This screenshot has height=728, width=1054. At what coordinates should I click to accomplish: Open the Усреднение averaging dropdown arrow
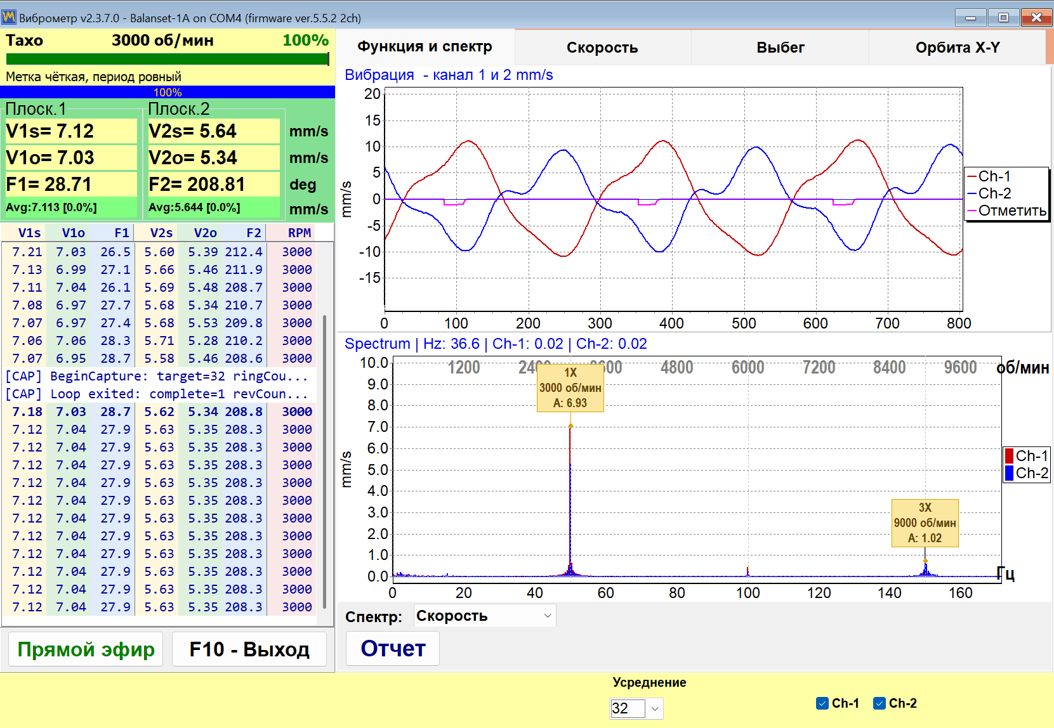click(655, 708)
